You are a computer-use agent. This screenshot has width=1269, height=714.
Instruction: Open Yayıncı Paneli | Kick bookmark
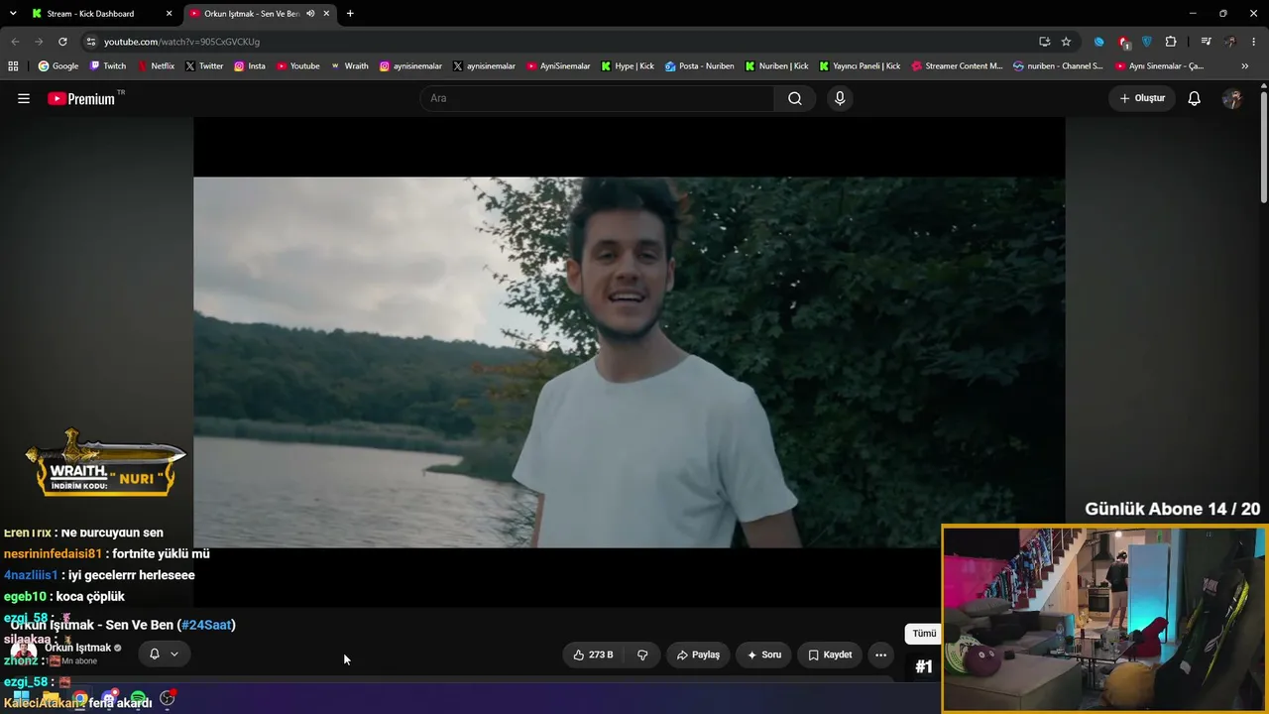[860, 66]
